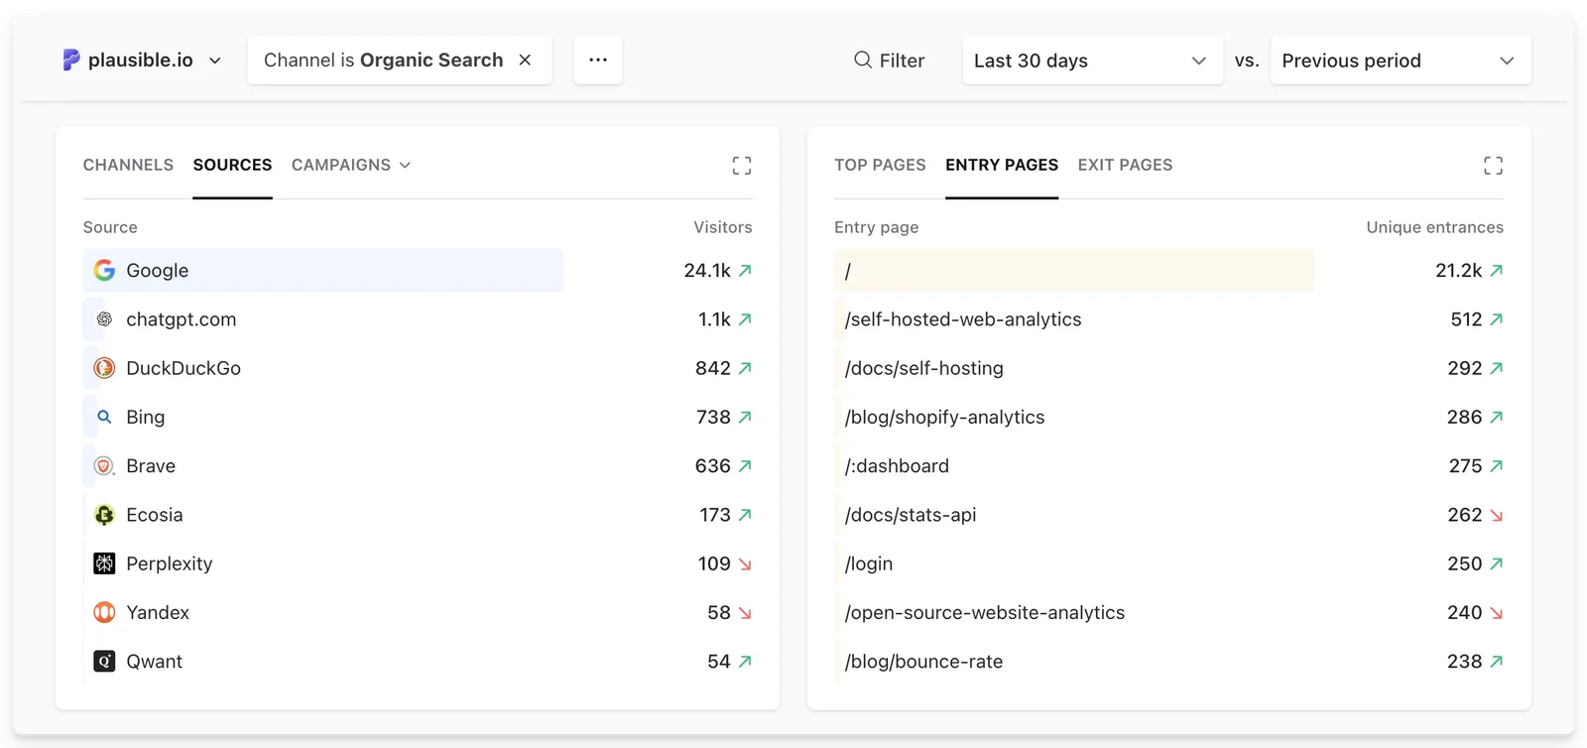The image size is (1587, 748).
Task: Filter by /self-hosted-web-analytics entry page
Action: (963, 319)
